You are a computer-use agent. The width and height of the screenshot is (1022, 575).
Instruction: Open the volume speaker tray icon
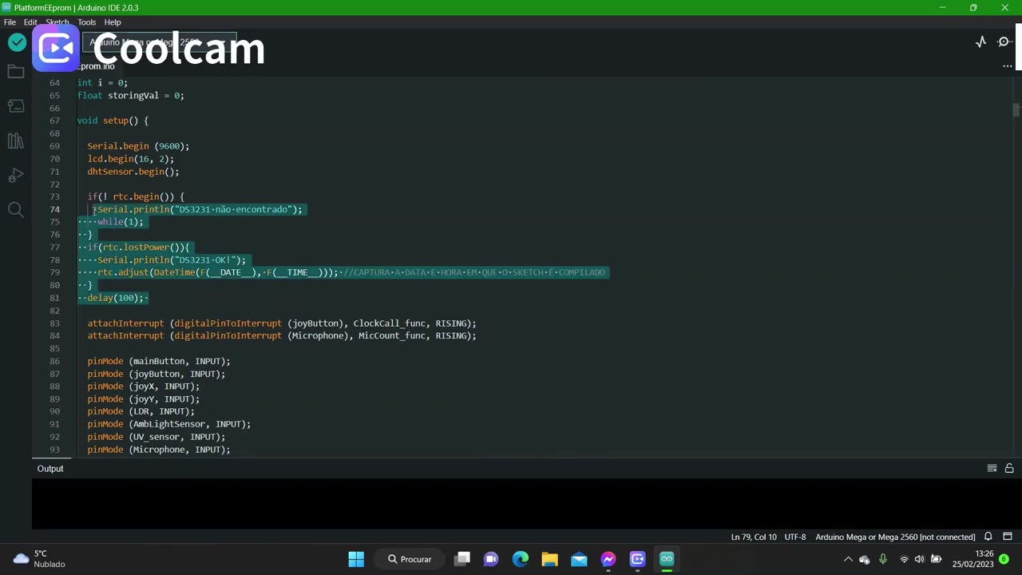pyautogui.click(x=919, y=559)
